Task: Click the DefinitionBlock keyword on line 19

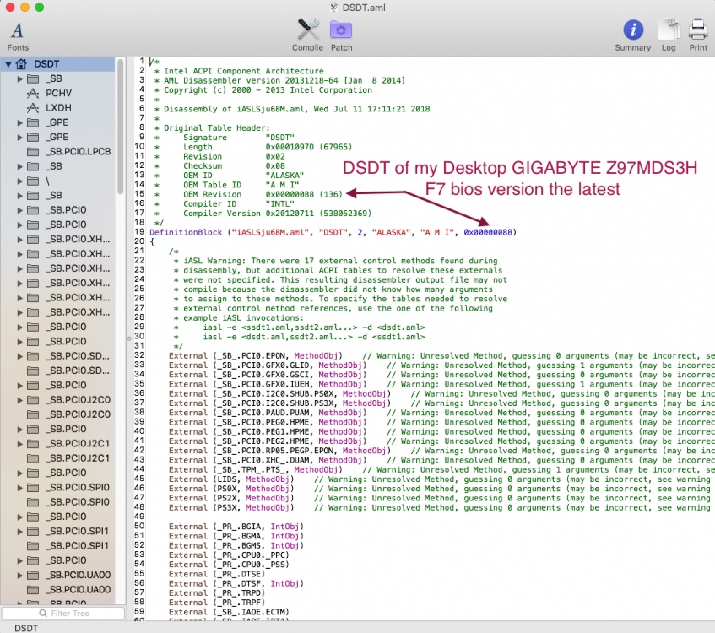Action: [x=186, y=232]
